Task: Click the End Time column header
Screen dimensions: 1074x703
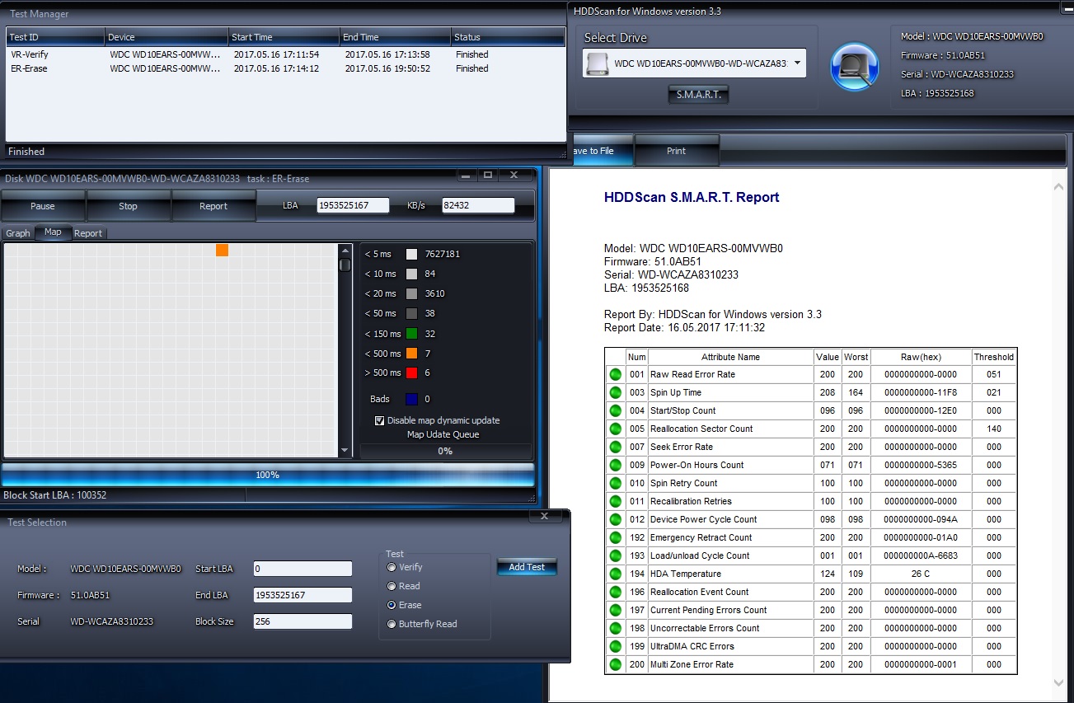Action: (x=396, y=37)
